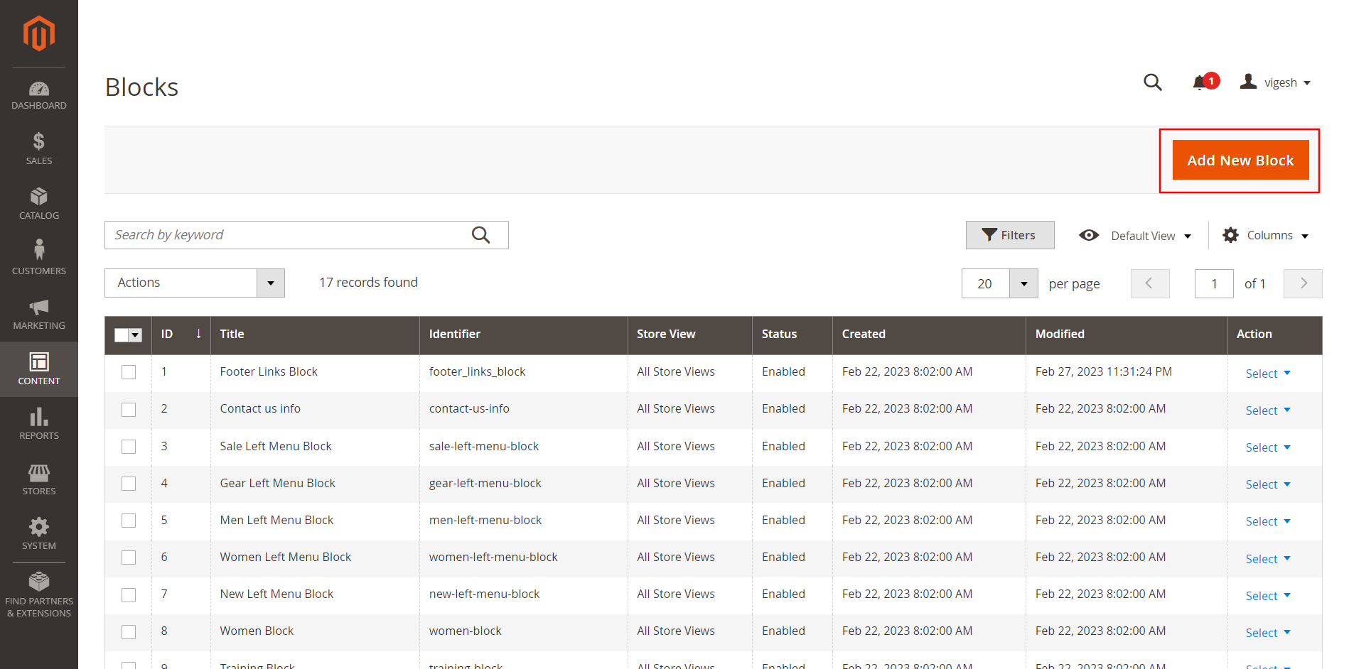The height and width of the screenshot is (669, 1349).
Task: Sort by Status column header
Action: coord(792,334)
